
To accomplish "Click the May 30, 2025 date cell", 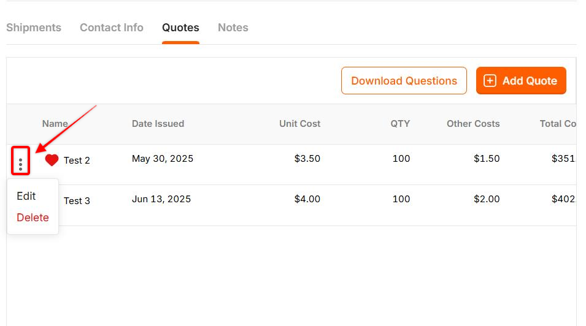I will point(163,159).
